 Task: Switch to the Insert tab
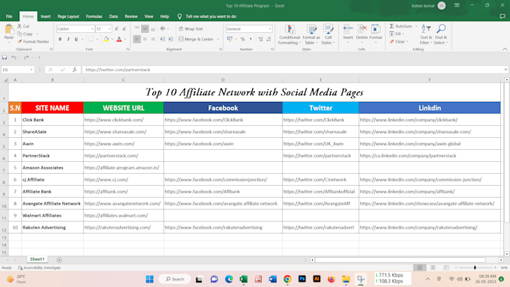pyautogui.click(x=46, y=16)
